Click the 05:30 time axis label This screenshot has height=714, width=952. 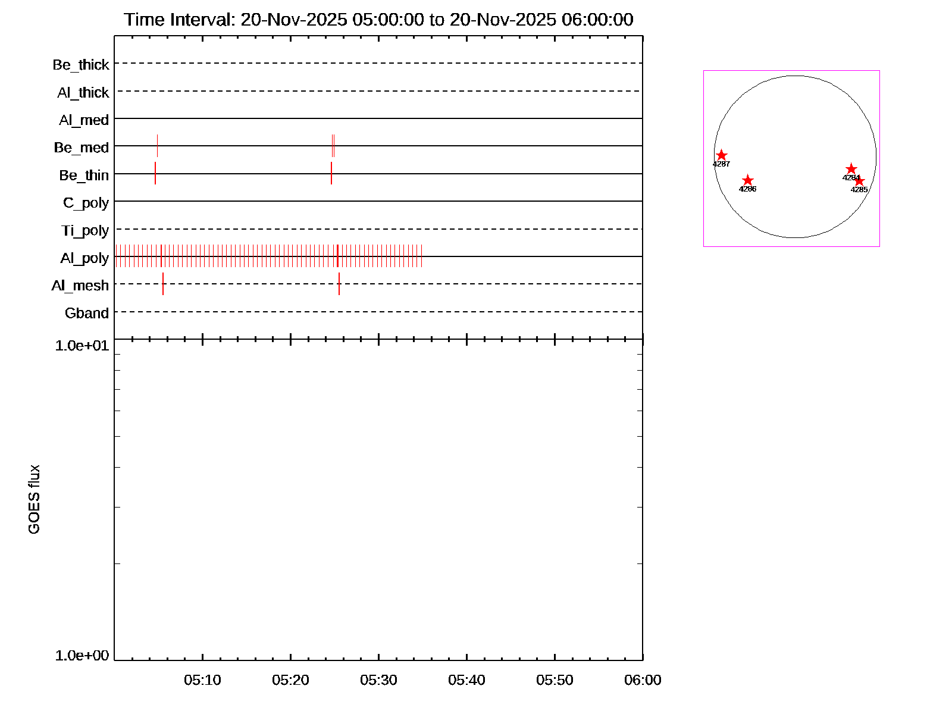[378, 680]
